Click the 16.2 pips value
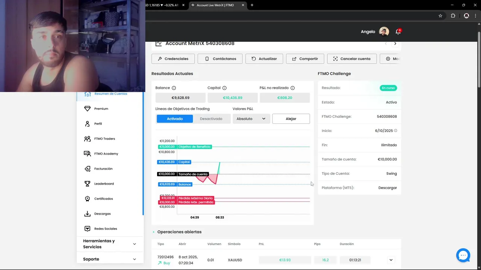Viewport: 481px width, 270px height. pos(325,260)
